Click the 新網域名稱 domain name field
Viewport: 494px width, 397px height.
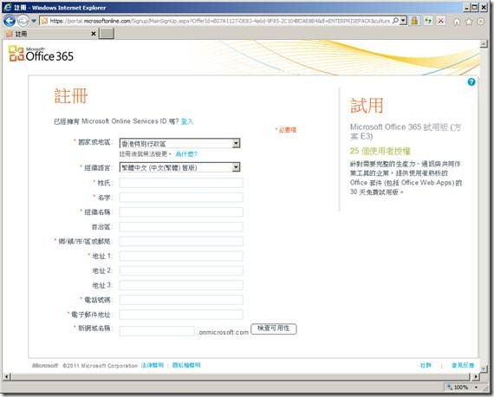(157, 331)
